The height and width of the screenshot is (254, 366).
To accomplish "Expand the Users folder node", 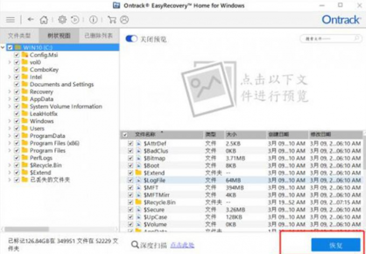I will [10, 129].
